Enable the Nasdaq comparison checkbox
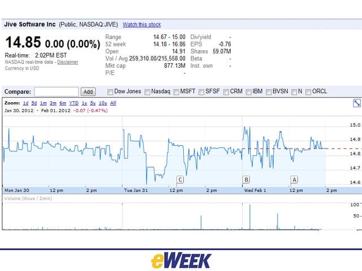 tap(147, 92)
